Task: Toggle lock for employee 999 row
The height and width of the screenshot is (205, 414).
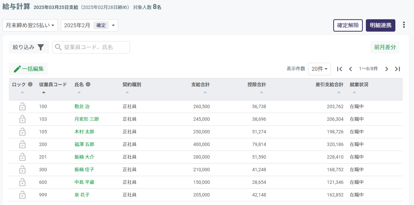Action: click(x=23, y=195)
